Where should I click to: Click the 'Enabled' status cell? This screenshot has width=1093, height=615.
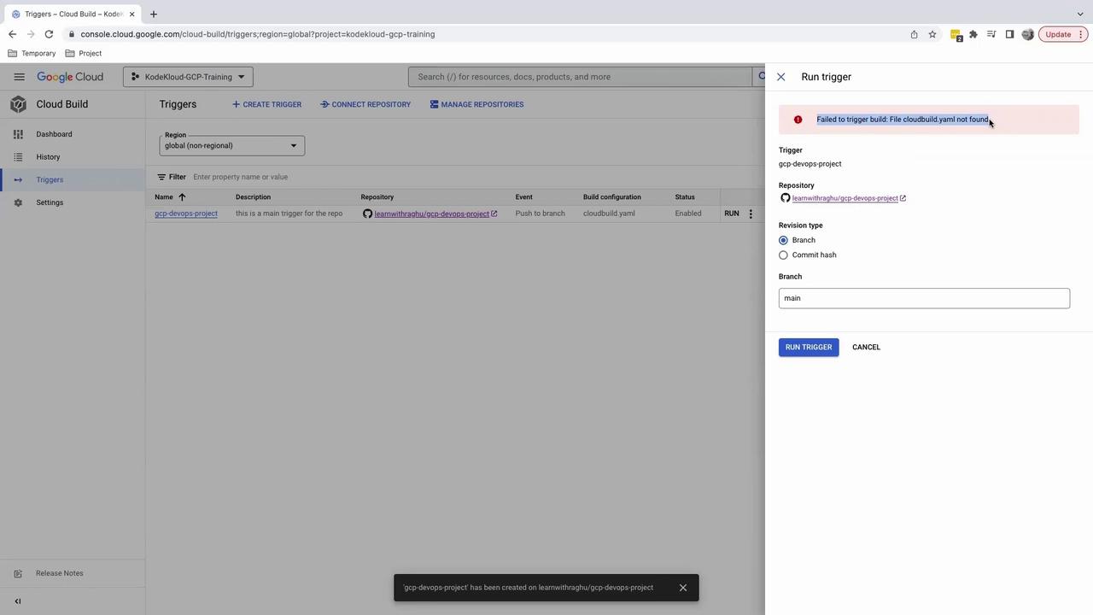688,214
